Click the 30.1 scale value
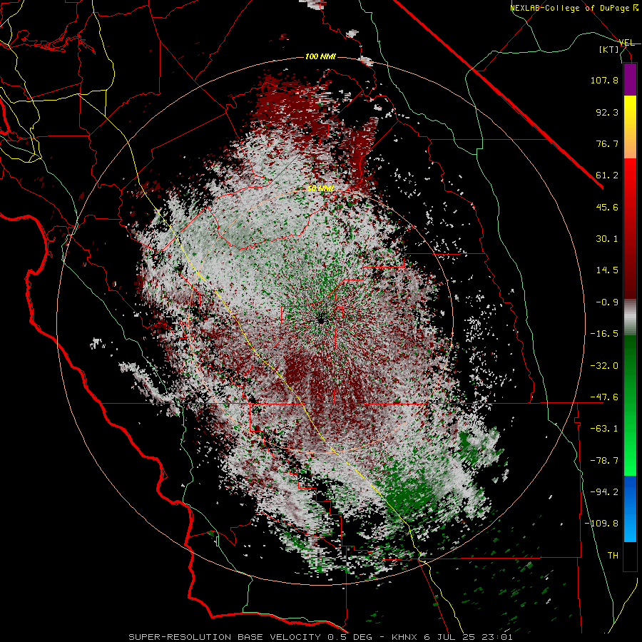 [607, 239]
